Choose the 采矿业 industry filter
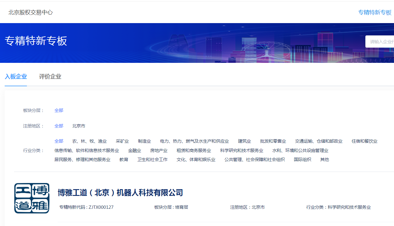 pos(122,141)
